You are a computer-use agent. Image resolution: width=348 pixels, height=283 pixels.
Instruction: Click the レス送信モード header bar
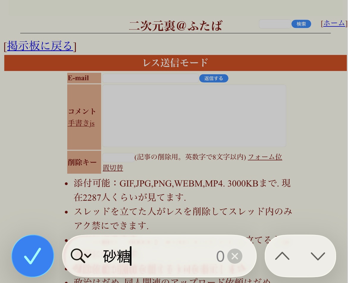[x=175, y=63]
